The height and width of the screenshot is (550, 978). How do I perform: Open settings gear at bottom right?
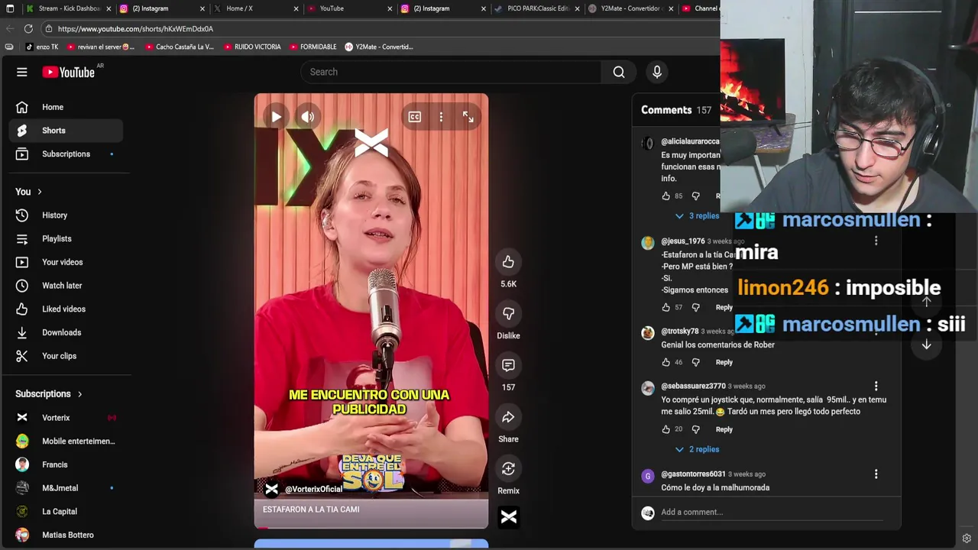point(967,539)
